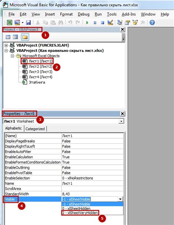This screenshot has width=174, height=225.
Task: Click the blue Help question mark icon
Action: [152, 22]
